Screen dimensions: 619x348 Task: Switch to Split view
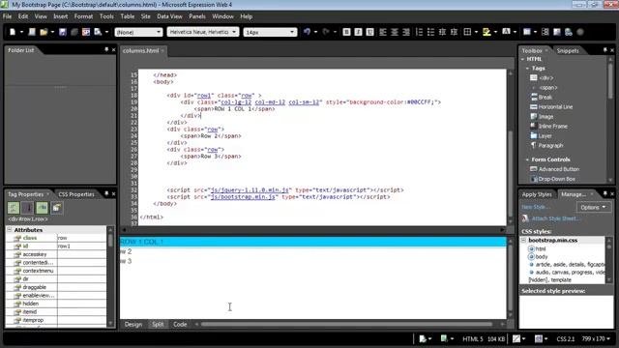pos(158,325)
